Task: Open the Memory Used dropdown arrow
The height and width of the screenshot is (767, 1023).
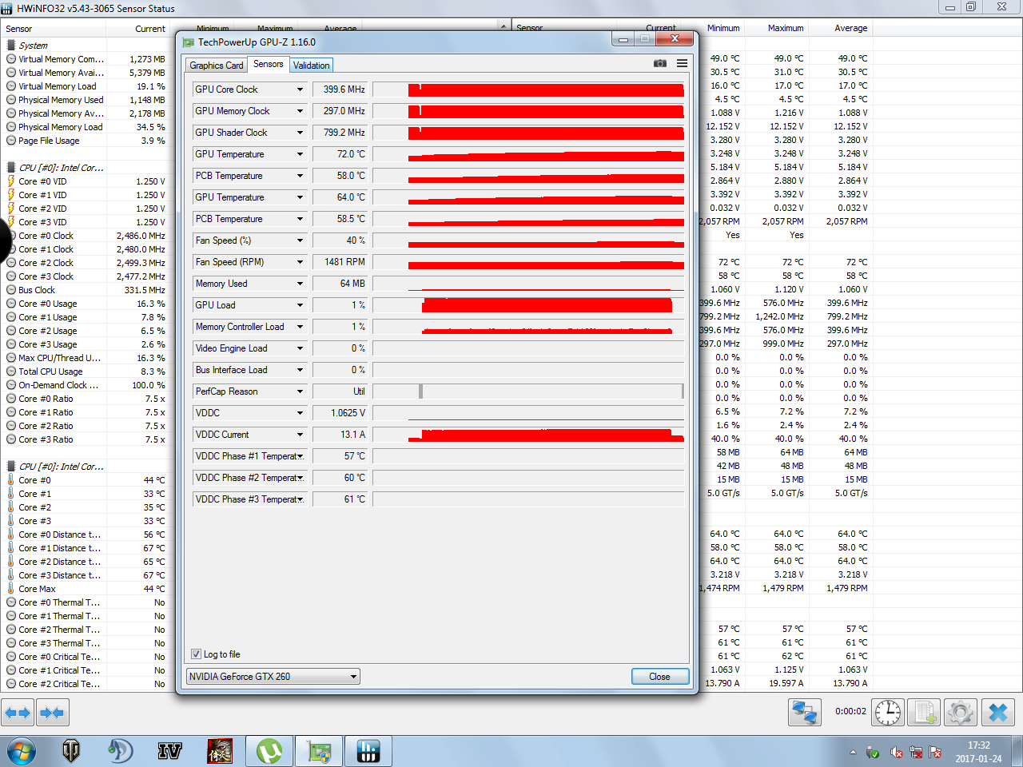Action: (x=301, y=284)
